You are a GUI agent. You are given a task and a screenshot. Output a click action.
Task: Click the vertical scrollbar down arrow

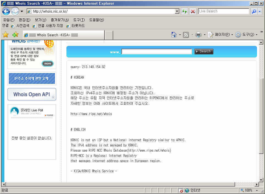(x=261, y=180)
